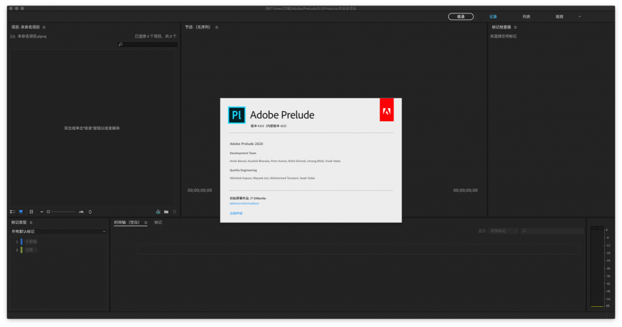Open the 所有标记 display dropdown
This screenshot has width=622, height=327.
click(504, 231)
